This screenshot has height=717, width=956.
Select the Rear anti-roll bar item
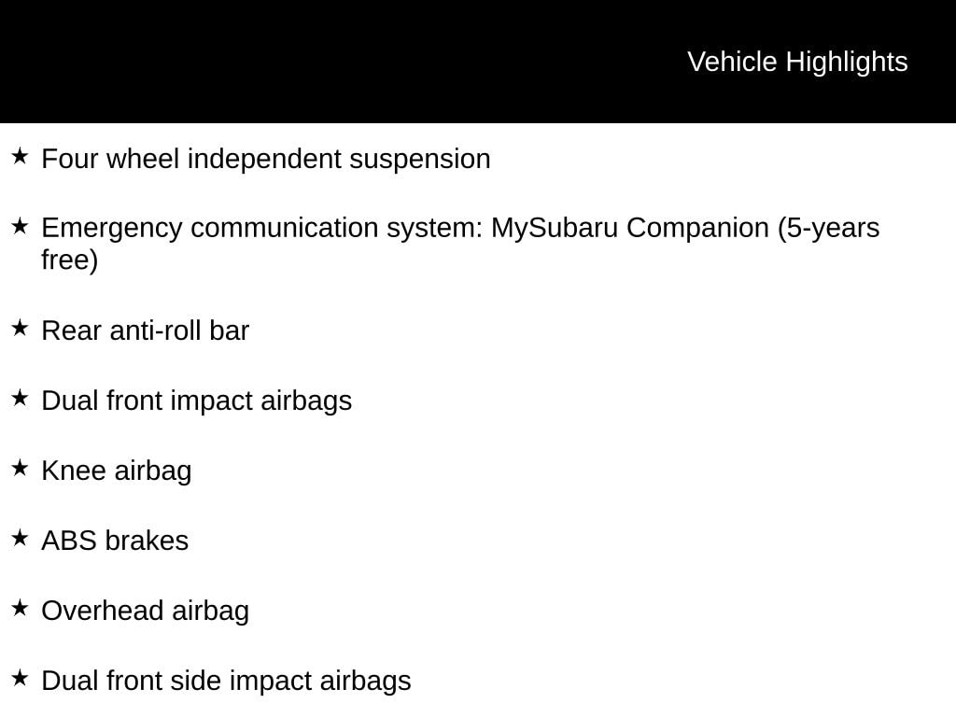coord(145,331)
